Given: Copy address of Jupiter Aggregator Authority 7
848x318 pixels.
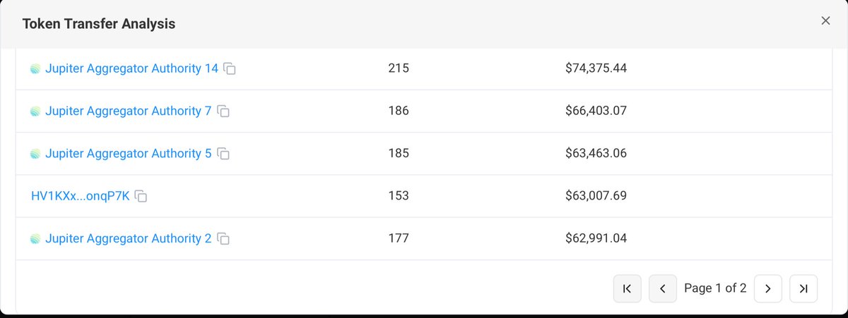Looking at the screenshot, I should (223, 111).
